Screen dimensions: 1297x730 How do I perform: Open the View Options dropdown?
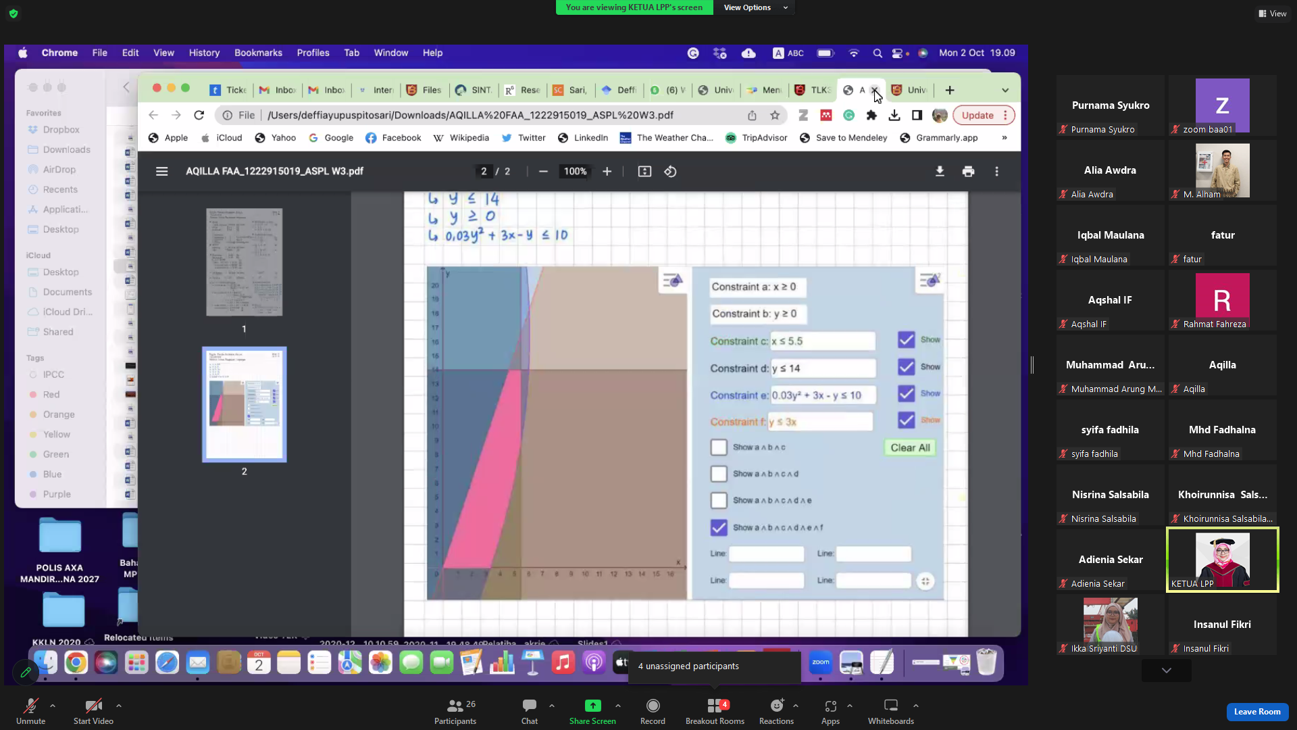click(755, 7)
